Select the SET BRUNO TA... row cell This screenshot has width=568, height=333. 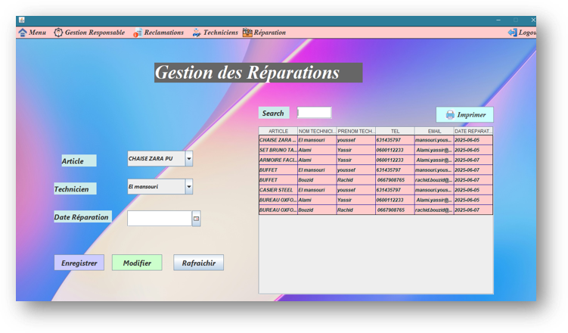[278, 150]
